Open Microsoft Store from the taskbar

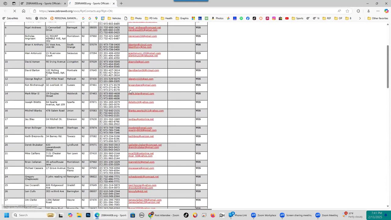(x=133, y=215)
